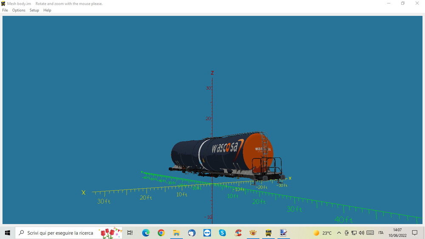
Task: Open Skype from the taskbar
Action: point(223,233)
